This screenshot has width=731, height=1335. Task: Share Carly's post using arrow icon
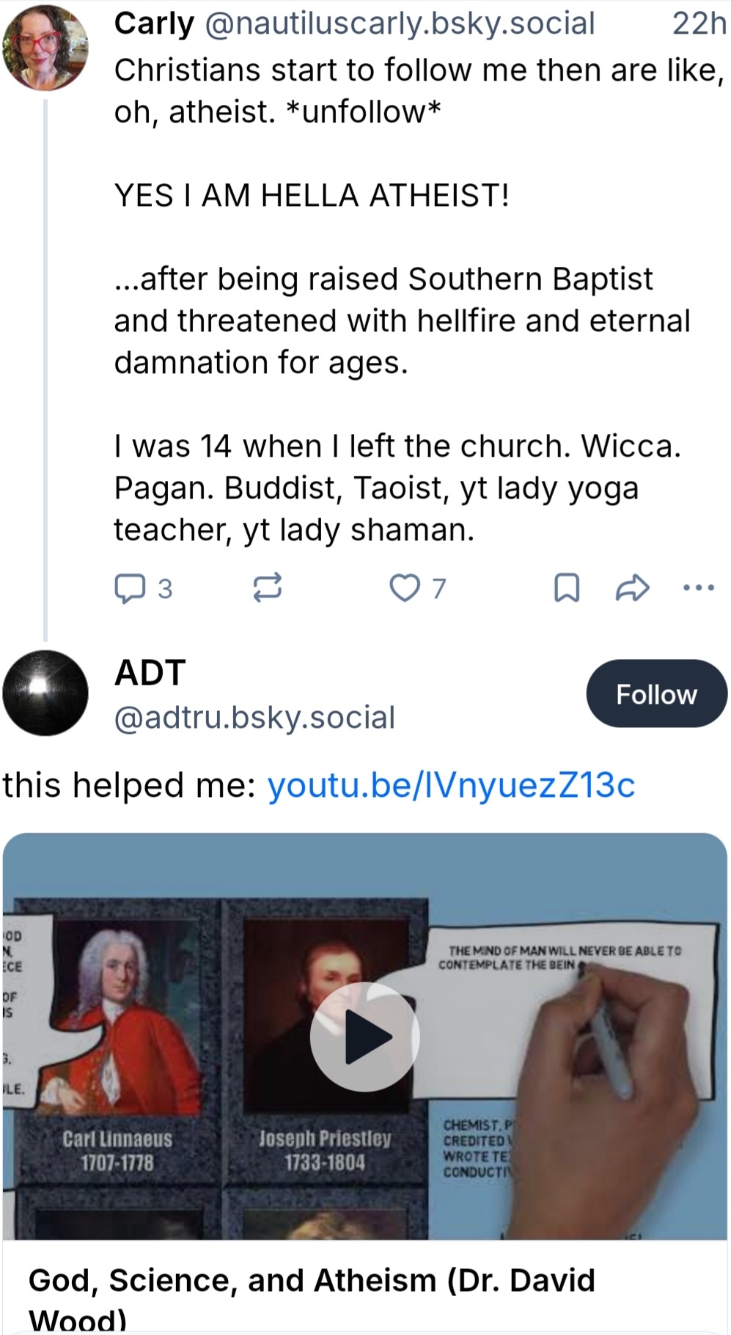[x=632, y=588]
